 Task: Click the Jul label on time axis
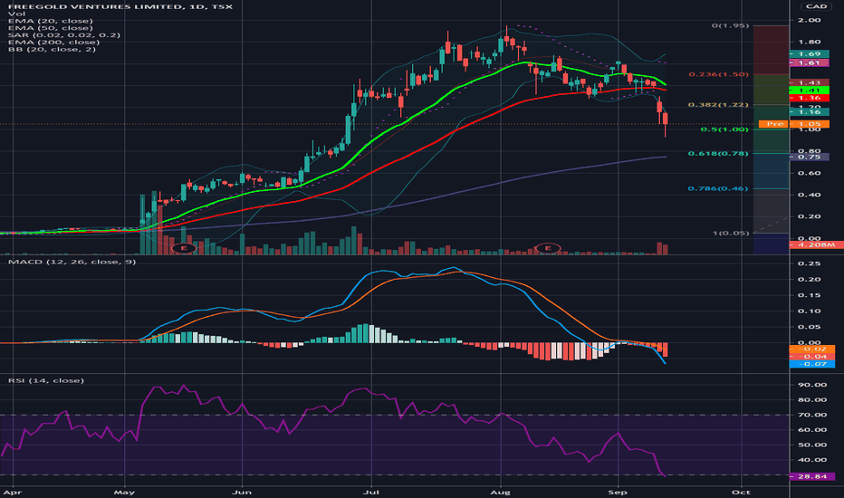tap(371, 493)
